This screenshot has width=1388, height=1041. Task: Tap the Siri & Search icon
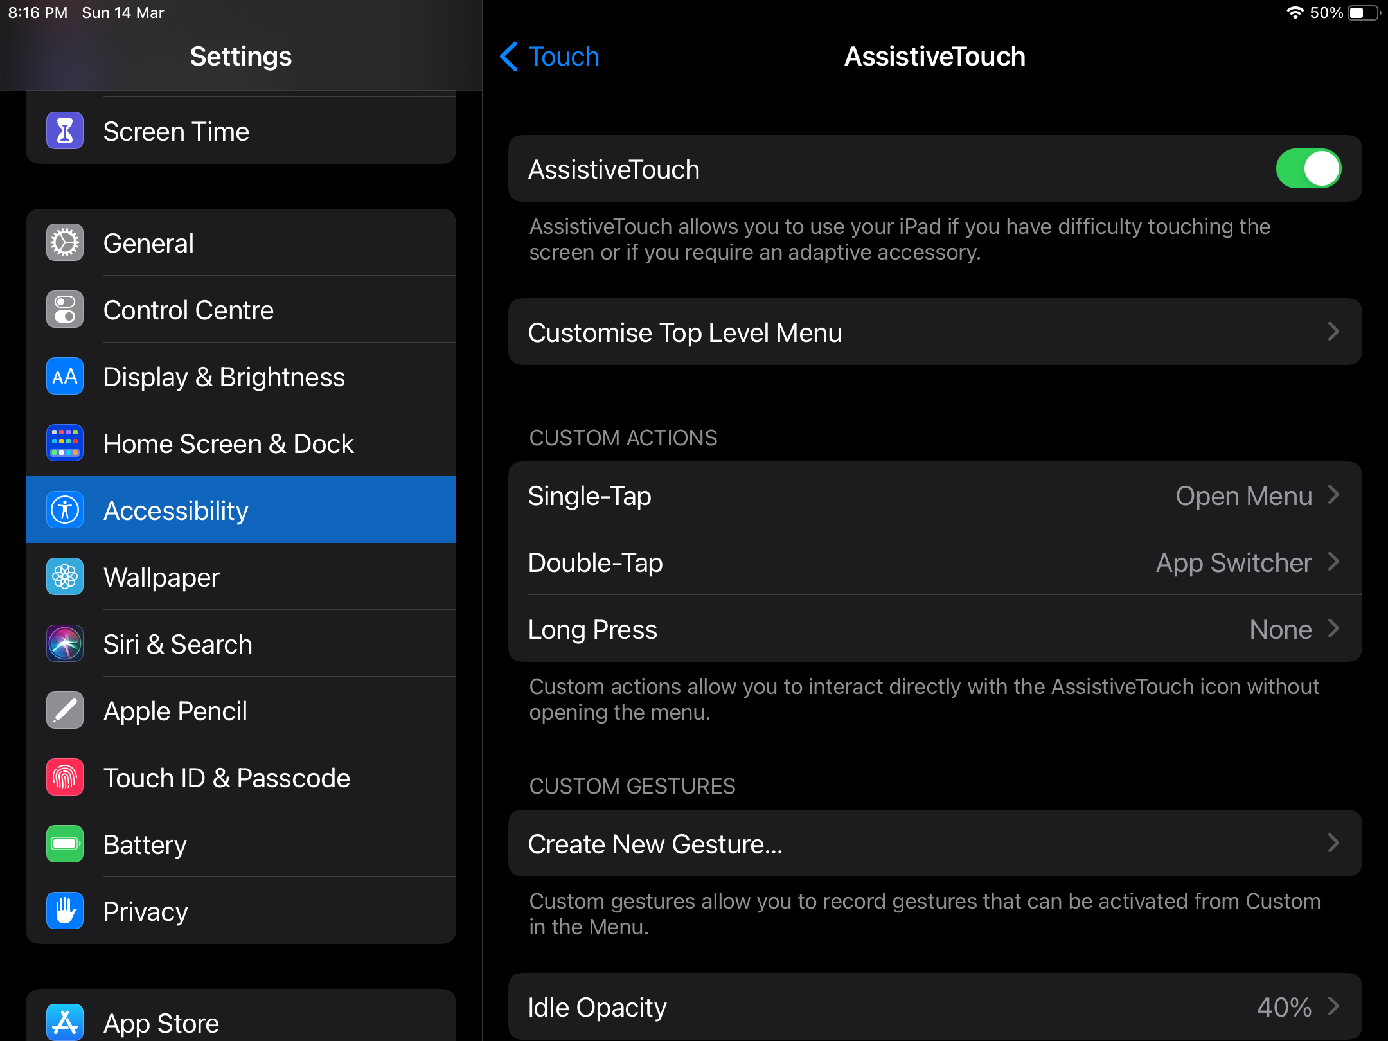tap(65, 644)
